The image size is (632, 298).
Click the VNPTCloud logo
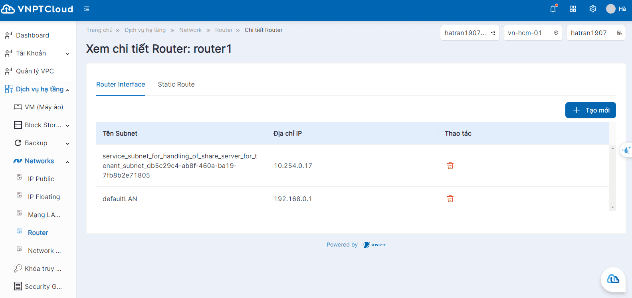(37, 9)
